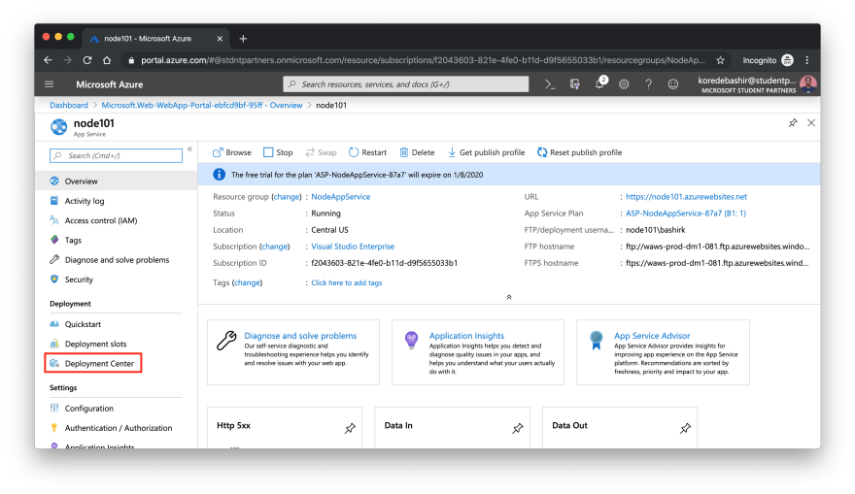Click here to add tags

tap(347, 282)
